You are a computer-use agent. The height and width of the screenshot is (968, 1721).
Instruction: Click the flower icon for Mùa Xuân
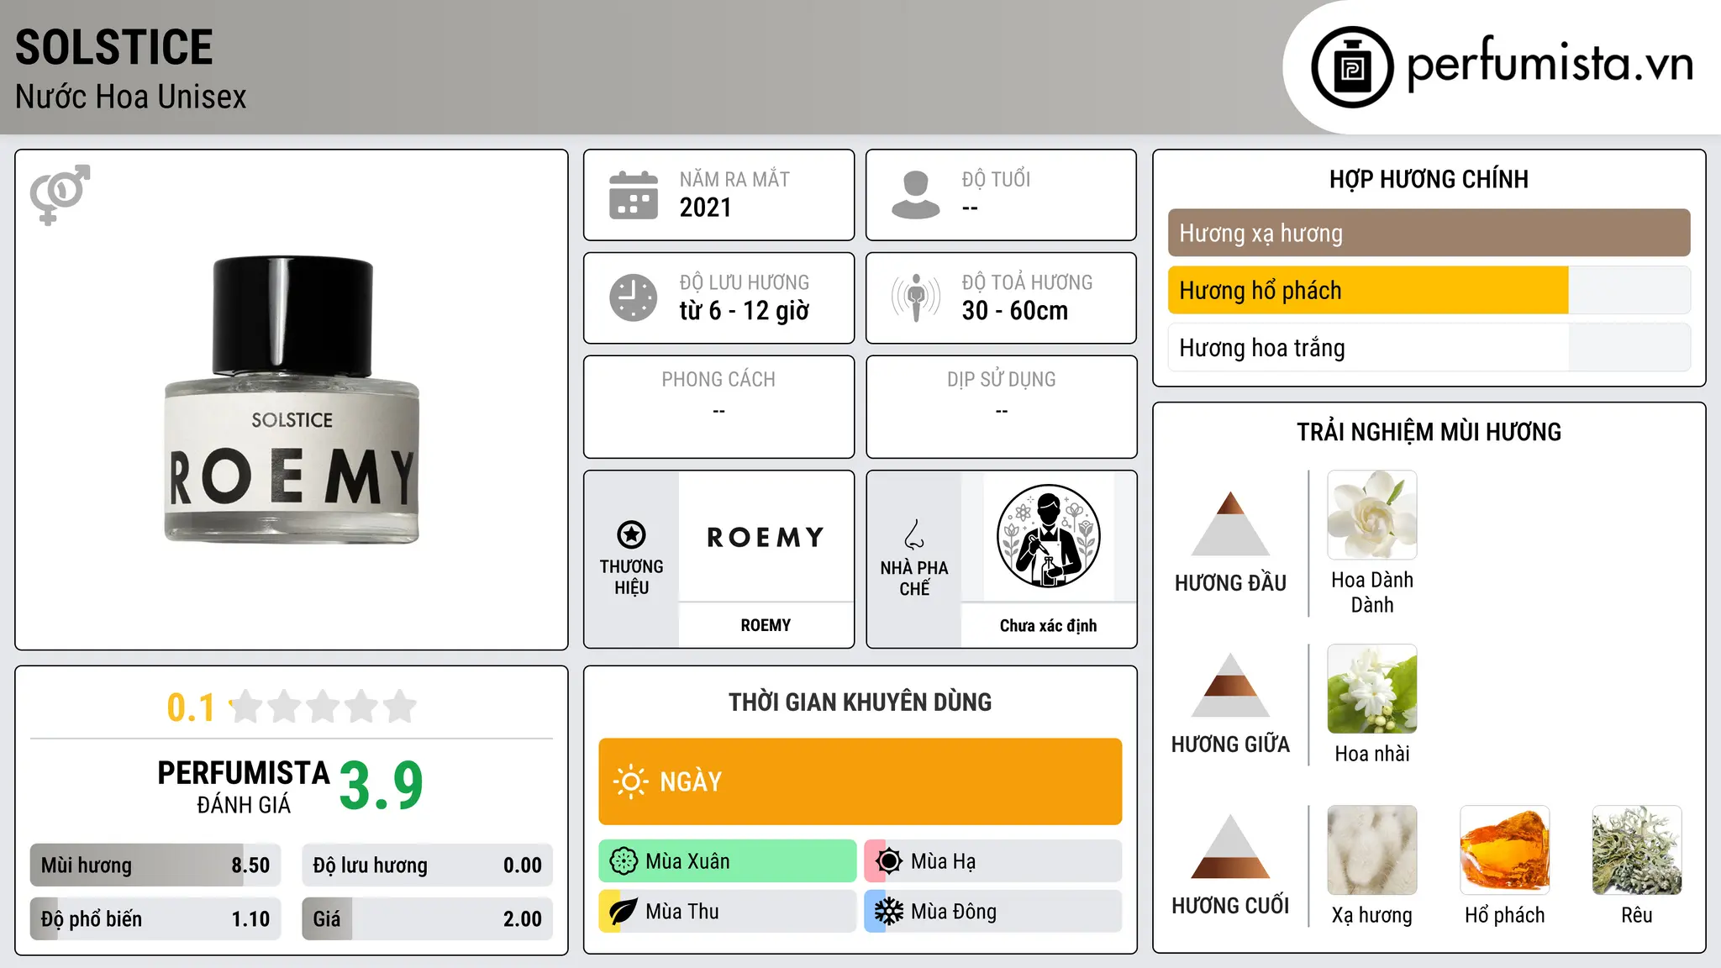pos(624,861)
